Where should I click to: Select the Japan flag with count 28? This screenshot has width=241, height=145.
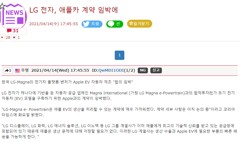pyautogui.click(x=2, y=37)
